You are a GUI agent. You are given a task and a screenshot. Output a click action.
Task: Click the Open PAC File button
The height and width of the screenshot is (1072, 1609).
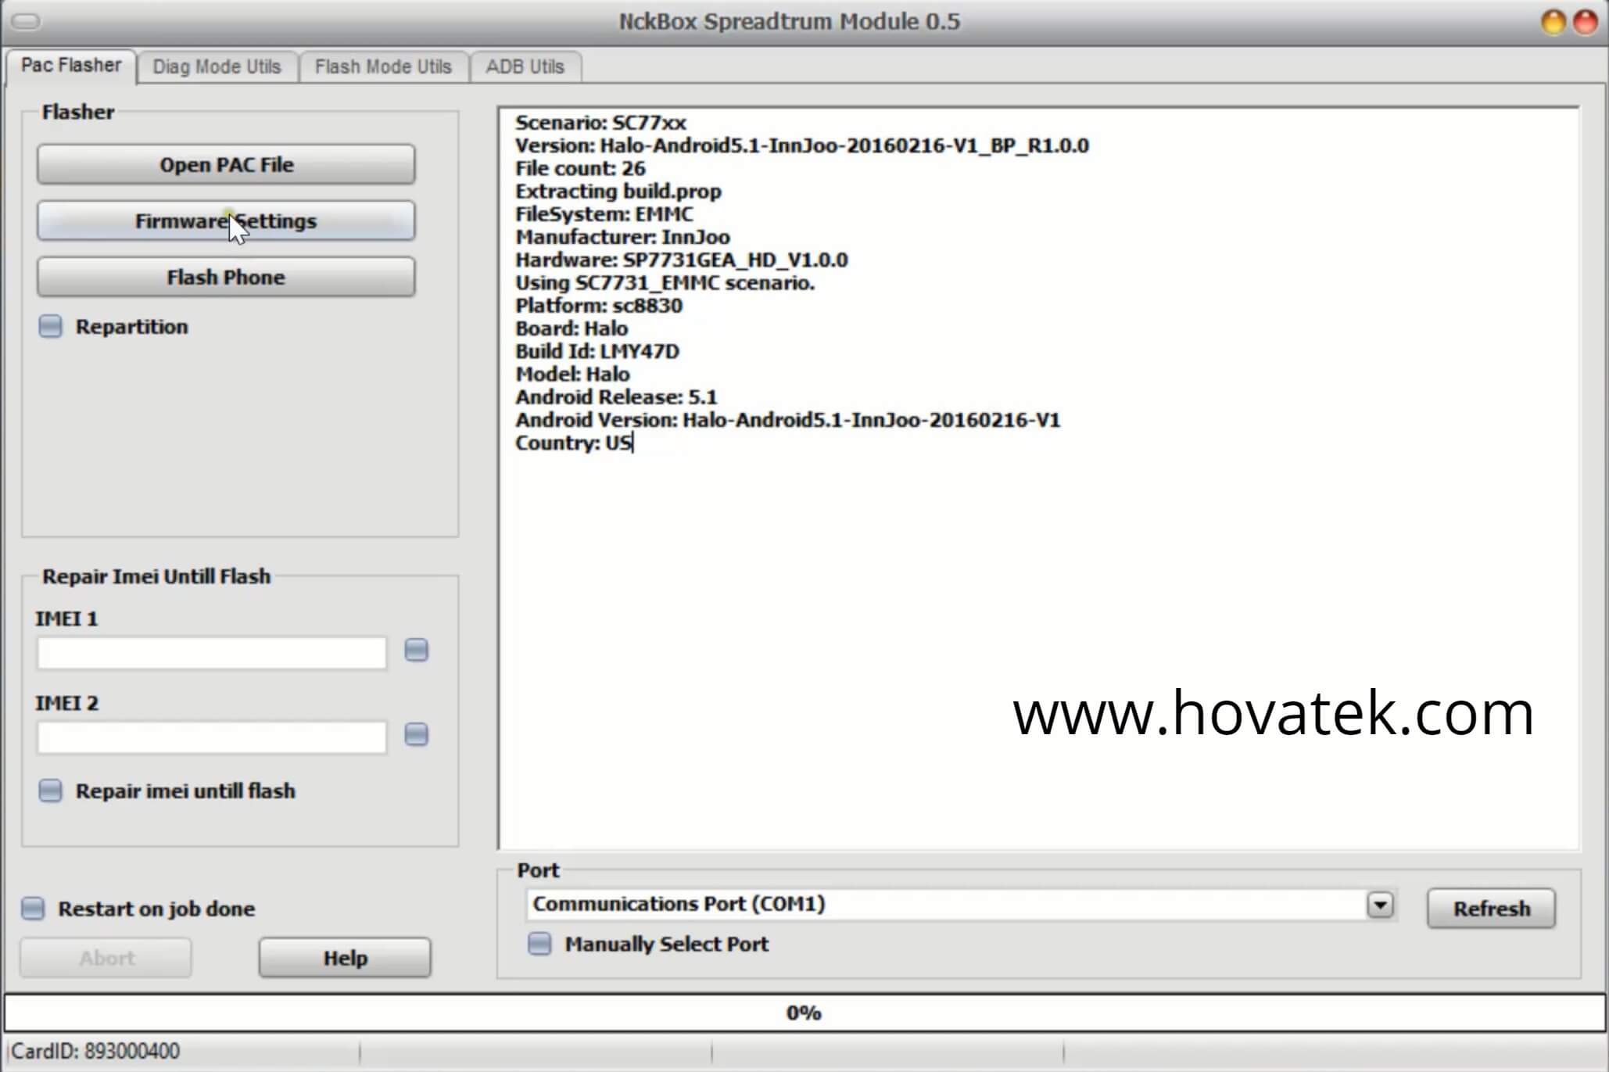click(226, 165)
